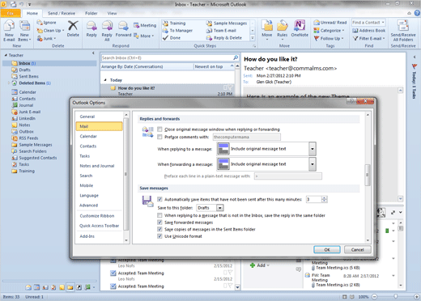Viewport: 421px width, 301px height.
Task: Open the Follow Up dropdown
Action: point(329,38)
